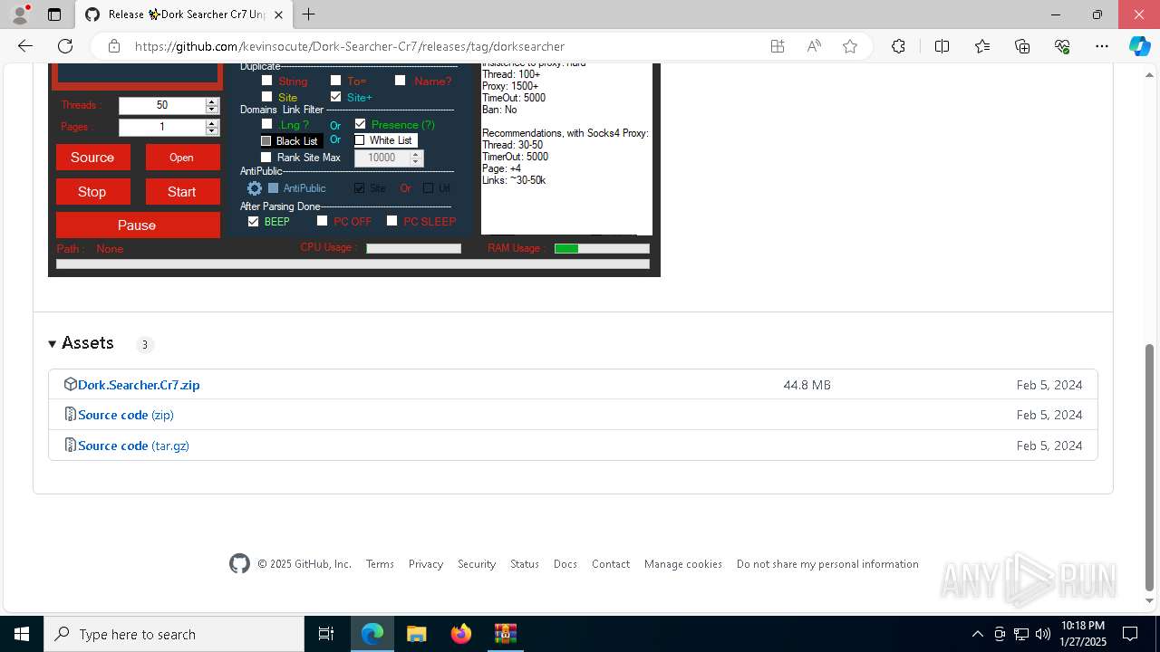The width and height of the screenshot is (1160, 652).
Task: Show hidden system tray icons
Action: coord(978,634)
